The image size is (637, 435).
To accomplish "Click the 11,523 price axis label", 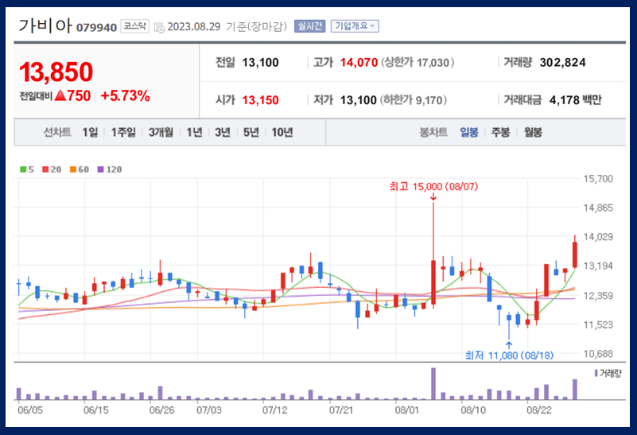I will (x=598, y=324).
